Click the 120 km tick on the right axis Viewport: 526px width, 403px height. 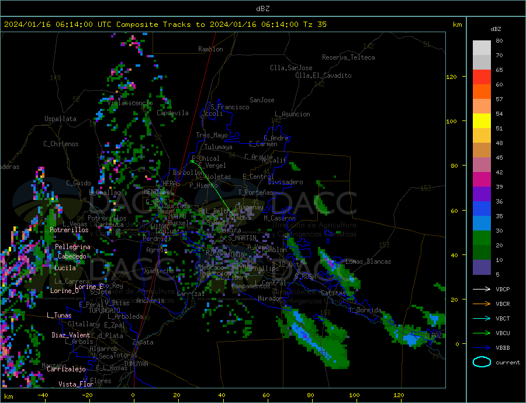[452, 77]
